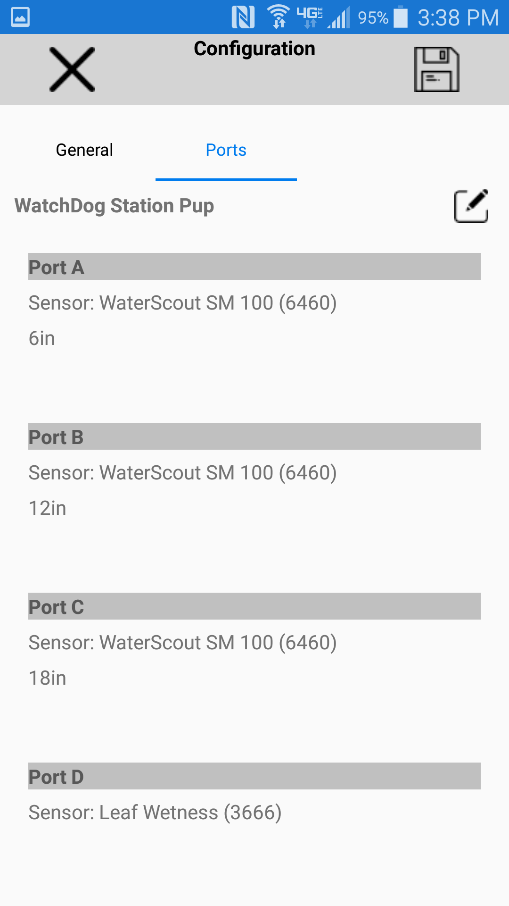Screen dimensions: 509x906
Task: Tap the WatchDog Station Pup title
Action: (115, 206)
